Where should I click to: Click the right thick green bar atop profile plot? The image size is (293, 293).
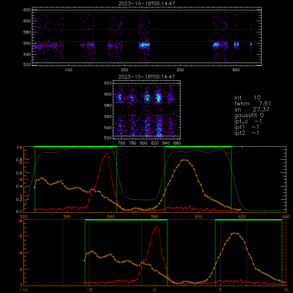coord(198,147)
